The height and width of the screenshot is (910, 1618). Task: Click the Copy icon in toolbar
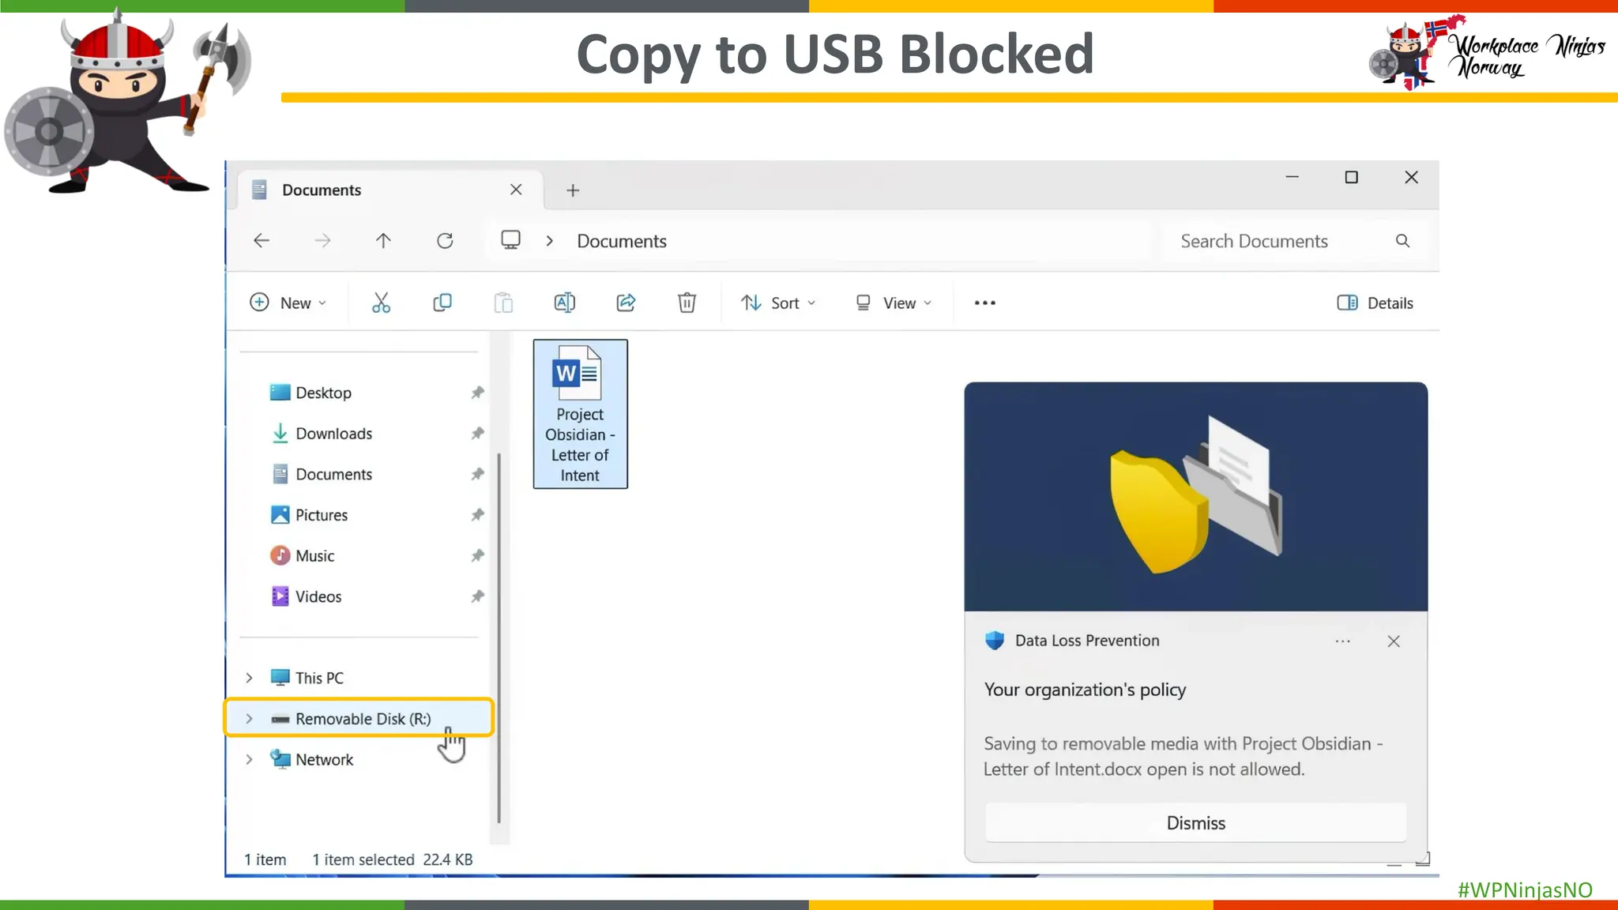pyautogui.click(x=442, y=303)
